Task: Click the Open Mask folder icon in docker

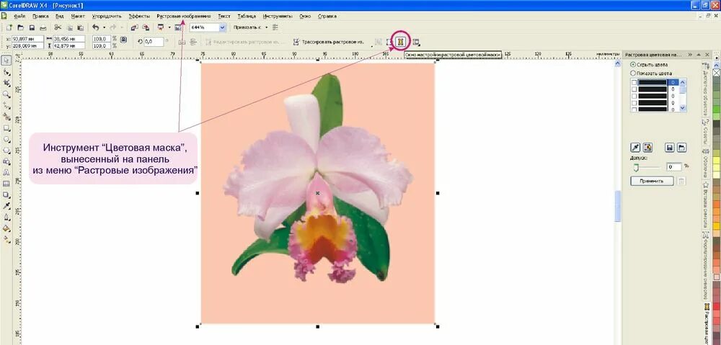Action: coord(682,148)
